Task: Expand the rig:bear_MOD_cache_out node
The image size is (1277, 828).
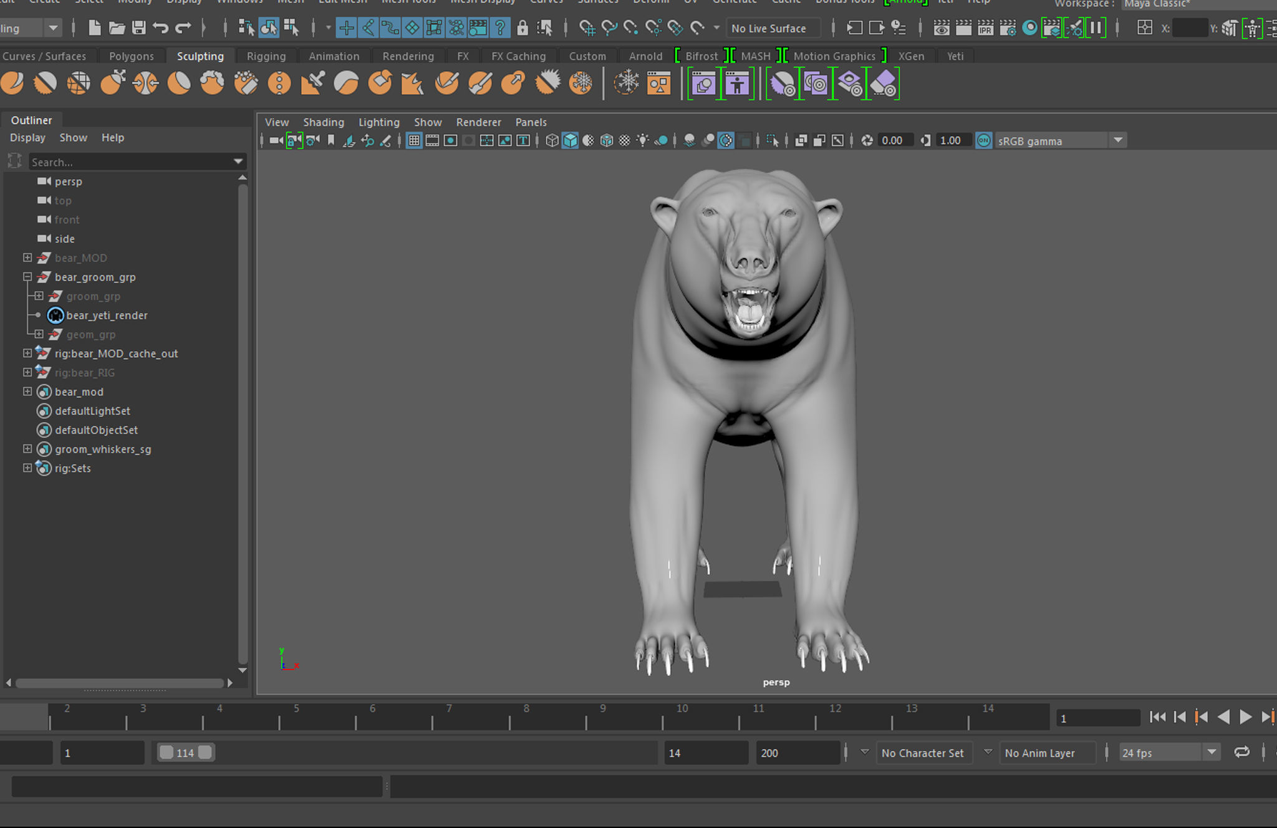Action: tap(27, 354)
